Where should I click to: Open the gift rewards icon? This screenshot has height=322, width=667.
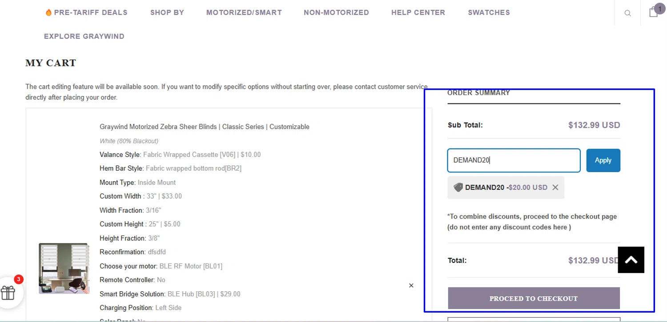click(8, 293)
